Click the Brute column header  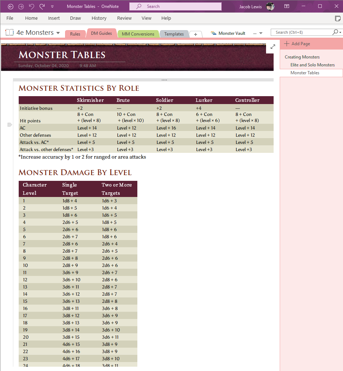click(123, 100)
